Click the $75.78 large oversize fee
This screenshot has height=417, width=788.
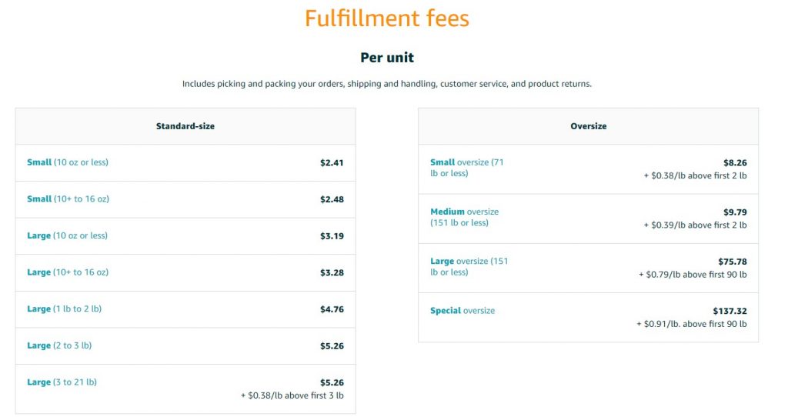(733, 262)
